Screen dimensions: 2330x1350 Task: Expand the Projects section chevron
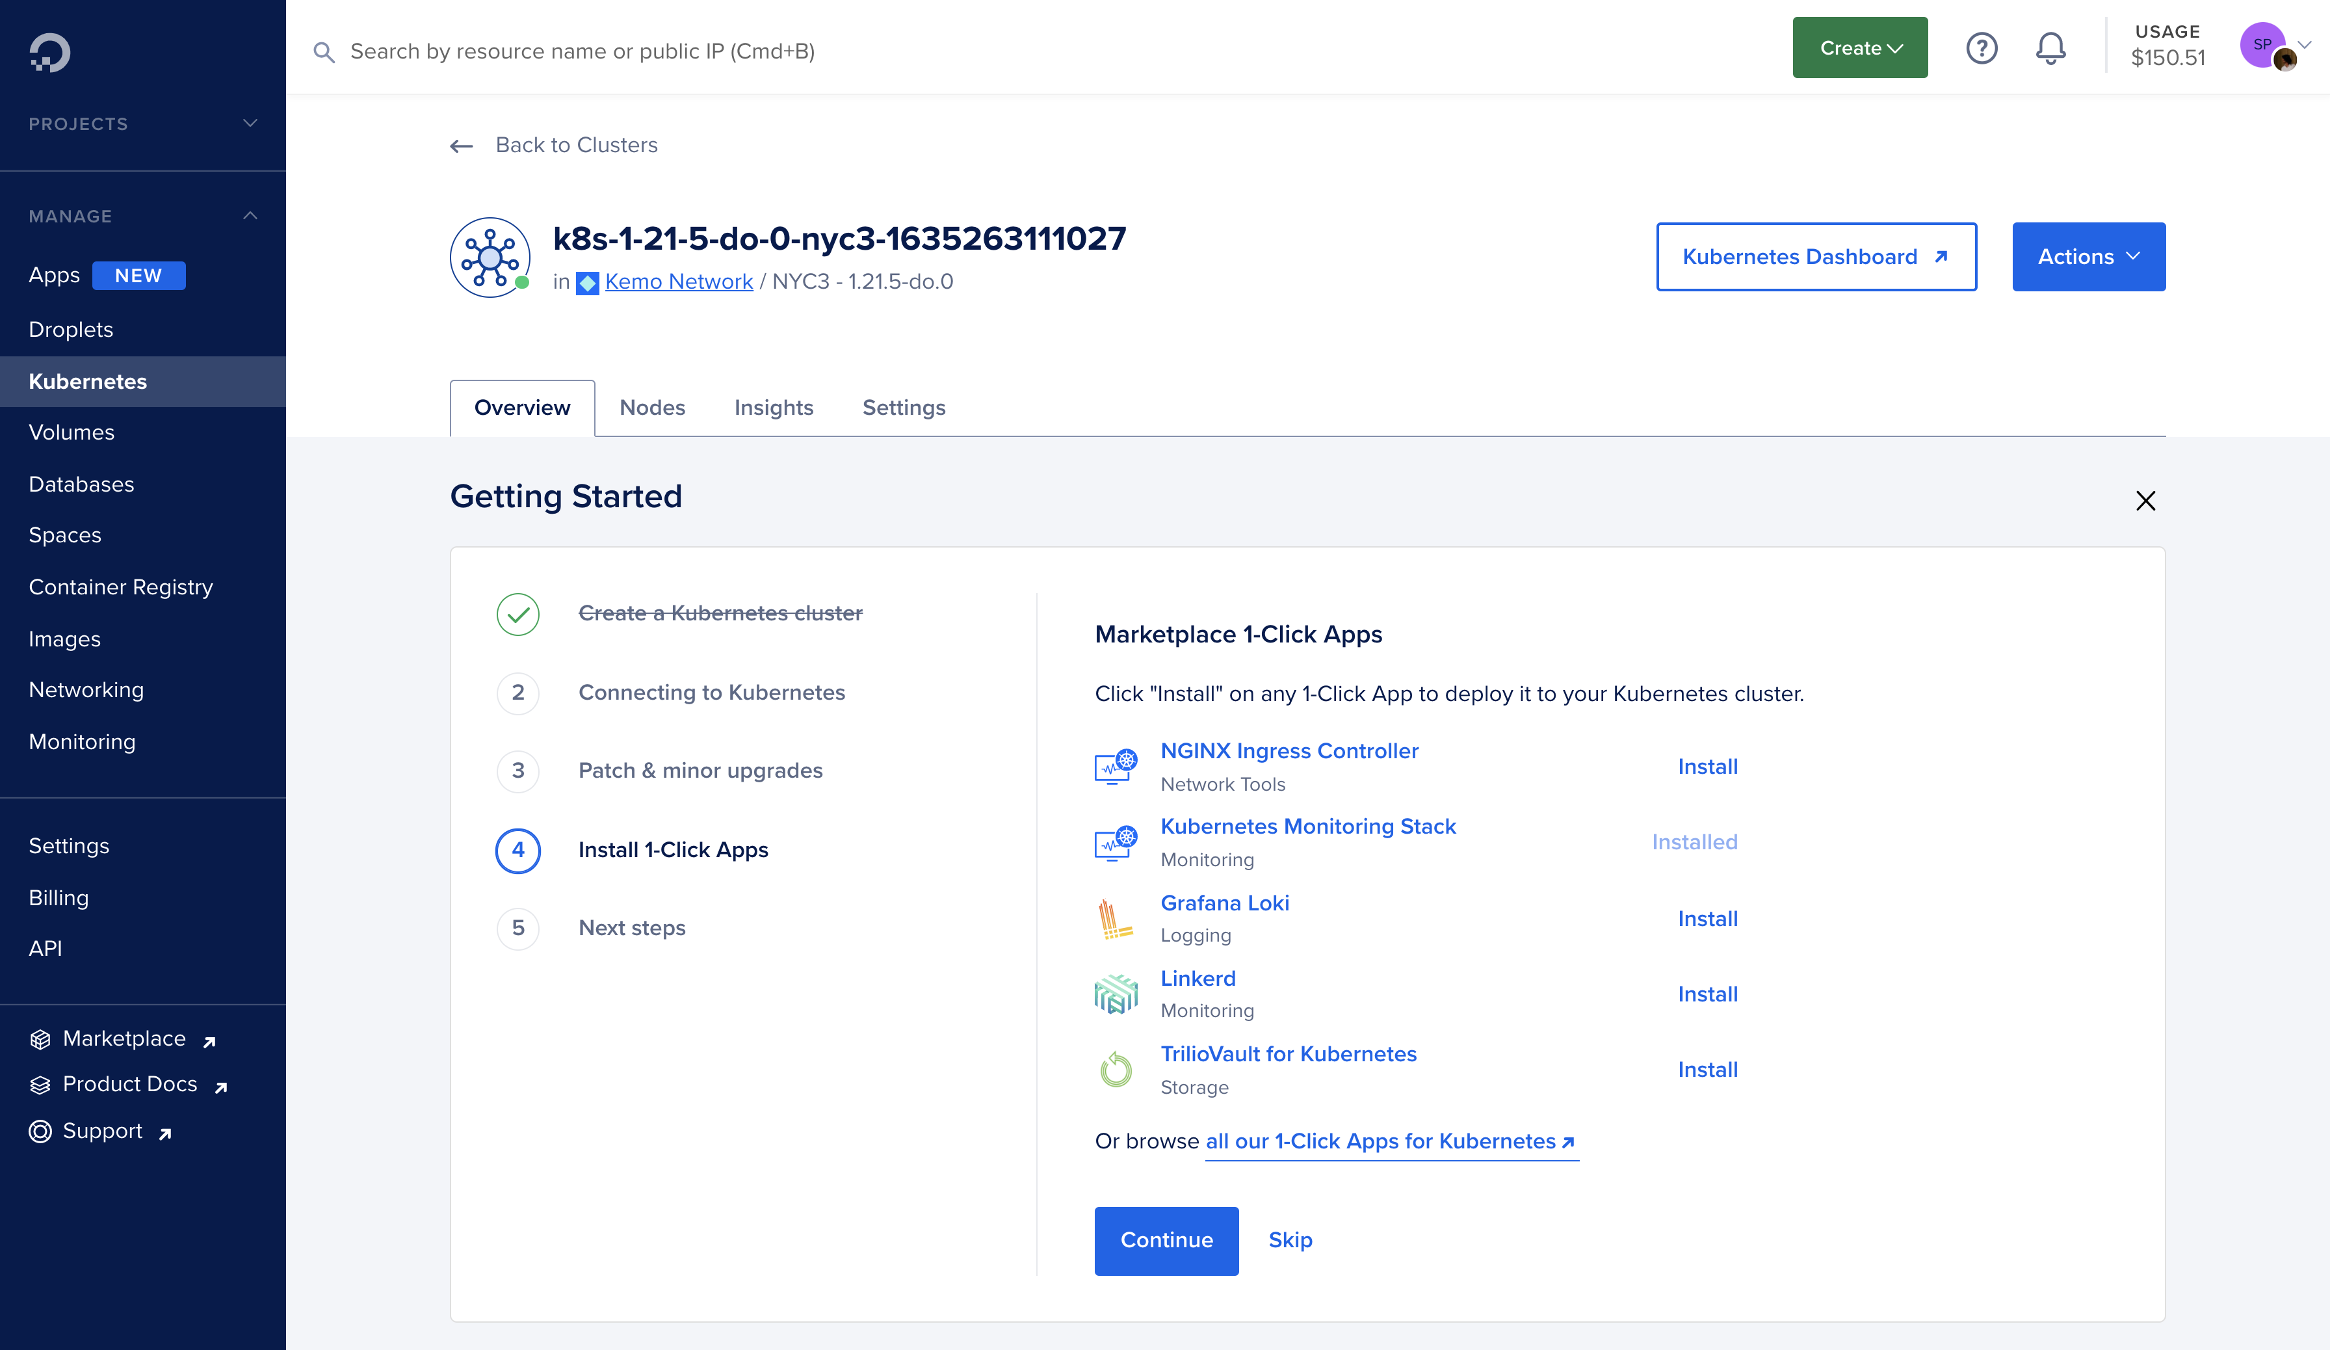coord(250,123)
